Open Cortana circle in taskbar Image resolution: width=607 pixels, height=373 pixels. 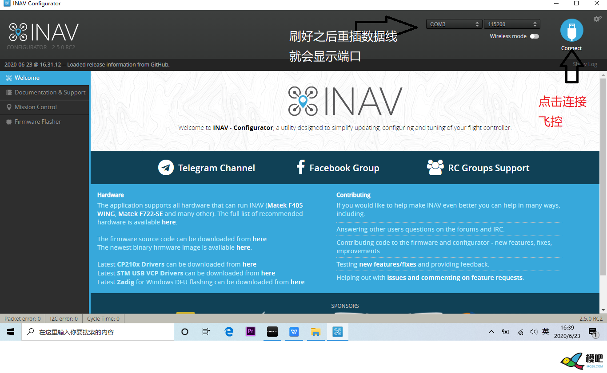pos(185,332)
